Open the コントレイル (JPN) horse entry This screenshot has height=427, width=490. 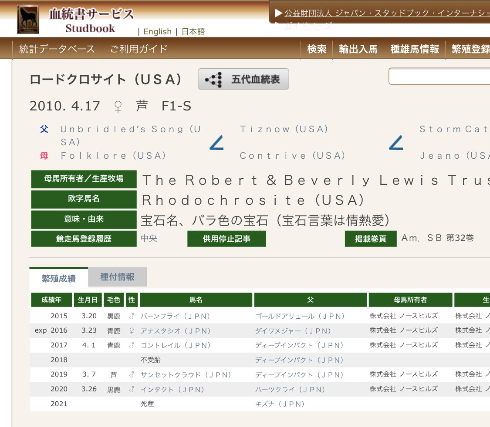pos(176,345)
